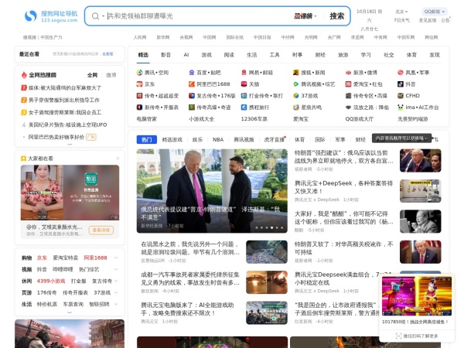Open hot item 美国纪录片预告 UFO
The width and height of the screenshot is (464, 348).
pos(67,125)
